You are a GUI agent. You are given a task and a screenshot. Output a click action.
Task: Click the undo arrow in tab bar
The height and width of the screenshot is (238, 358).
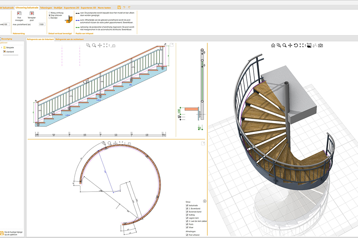(x=124, y=7)
